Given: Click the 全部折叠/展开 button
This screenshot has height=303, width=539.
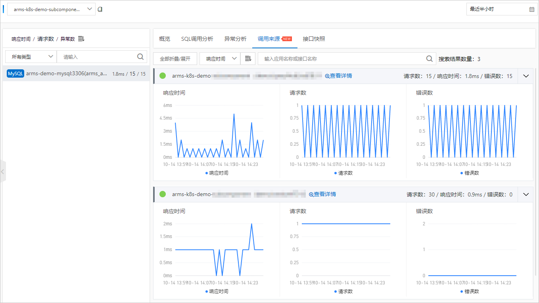Looking at the screenshot, I should [175, 59].
